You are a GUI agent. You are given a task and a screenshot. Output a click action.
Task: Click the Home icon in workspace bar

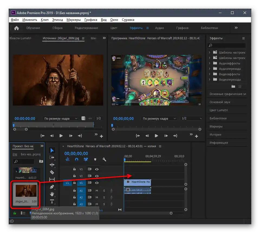pos(17,28)
